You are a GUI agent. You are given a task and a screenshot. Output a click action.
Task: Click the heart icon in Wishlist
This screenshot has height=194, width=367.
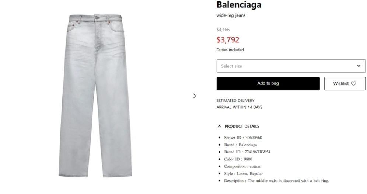353,84
